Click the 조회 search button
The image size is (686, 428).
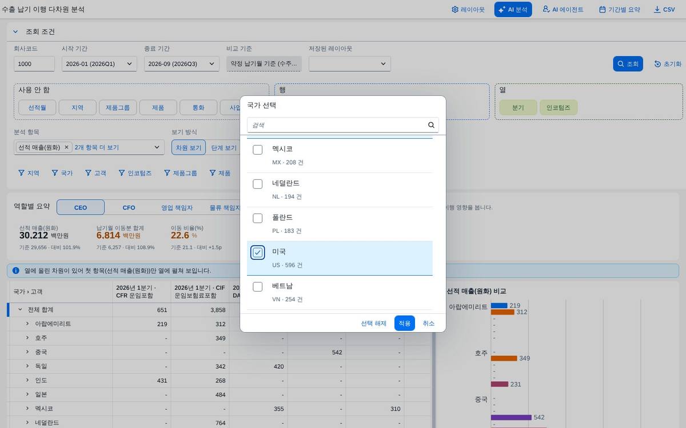point(628,64)
